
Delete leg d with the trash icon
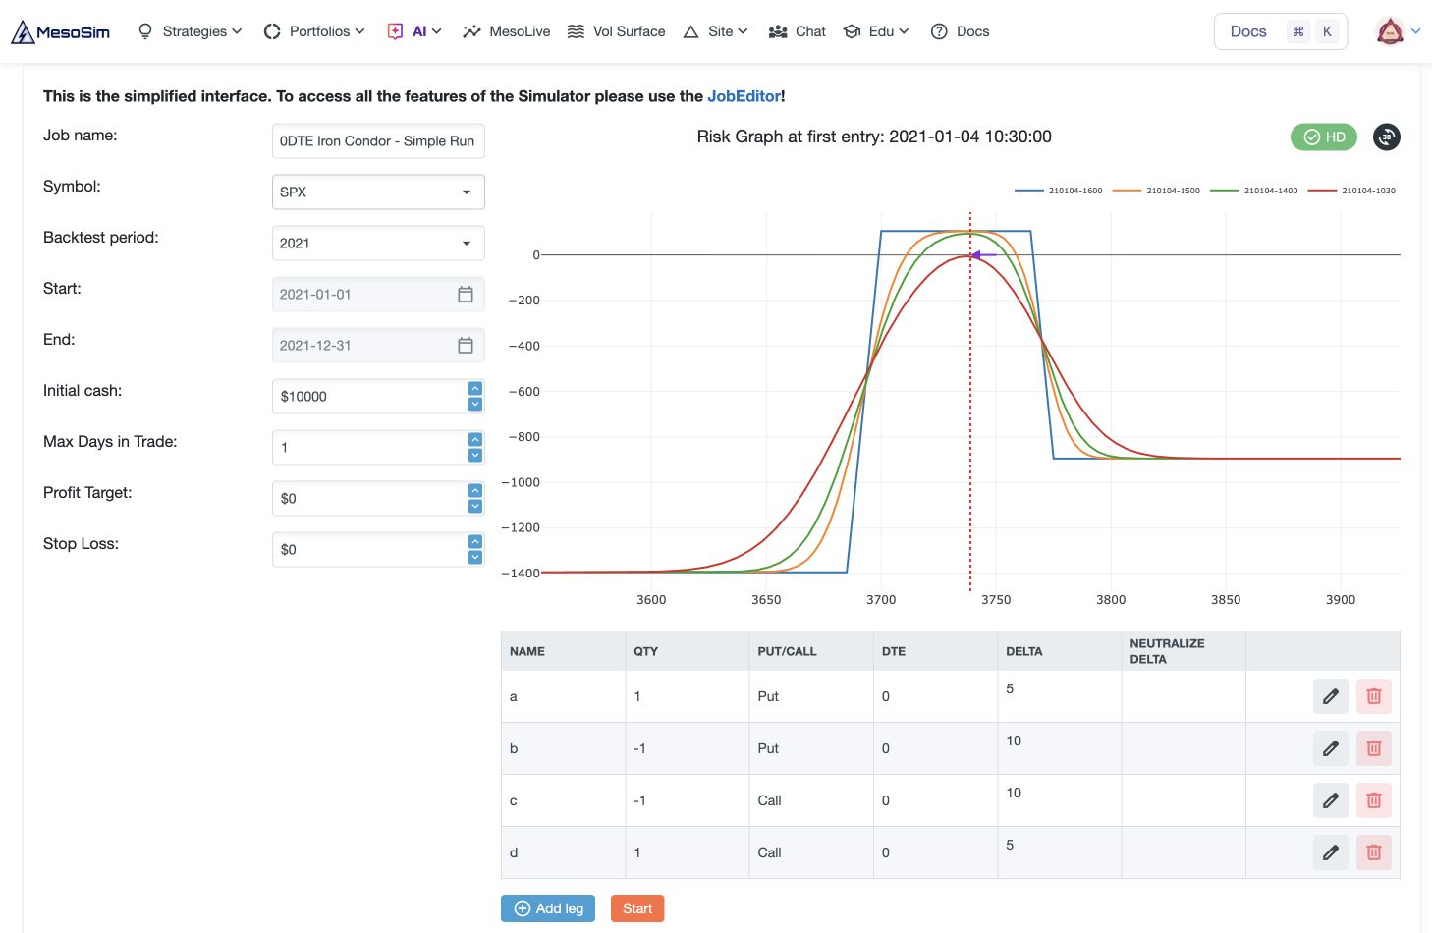[x=1374, y=852]
